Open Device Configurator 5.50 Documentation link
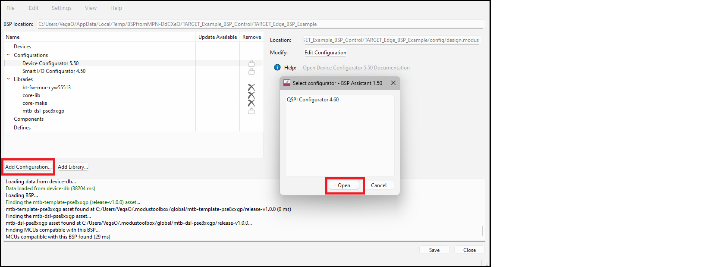 (x=356, y=68)
